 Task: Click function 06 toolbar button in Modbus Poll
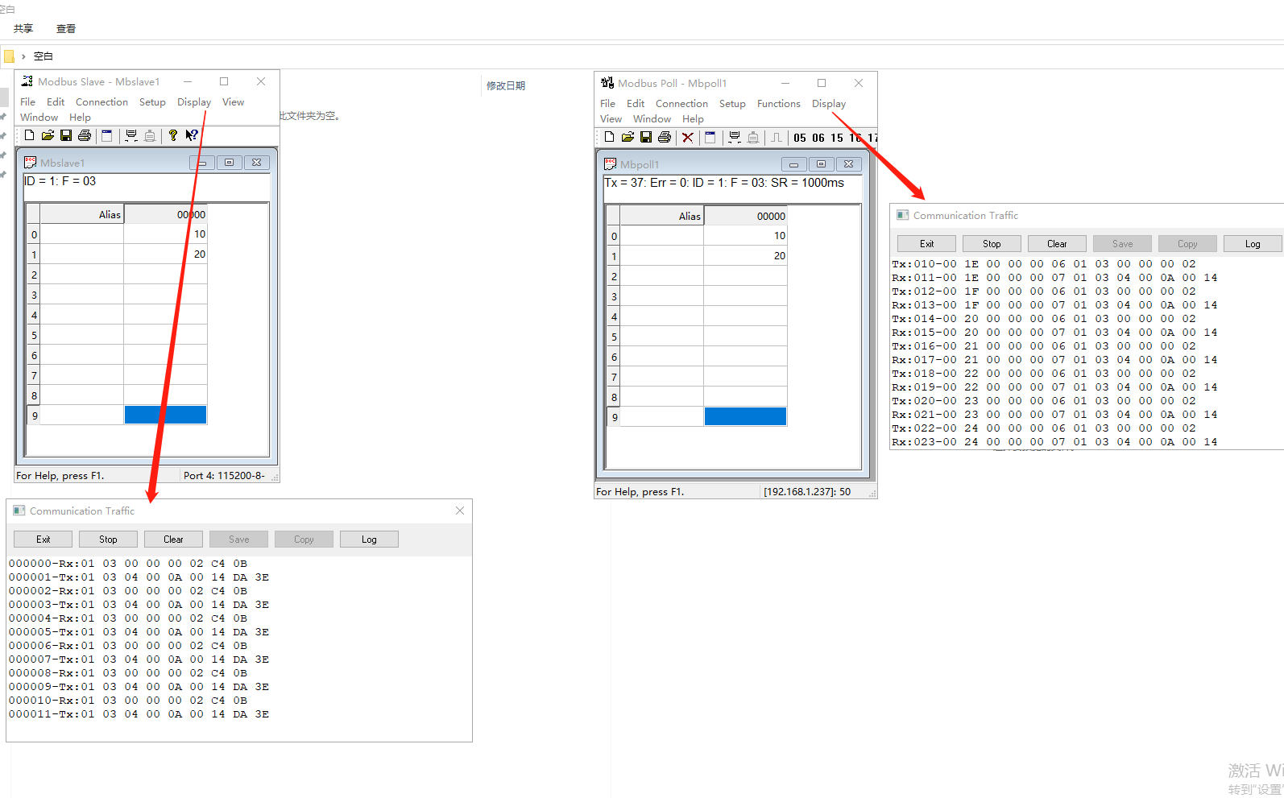(818, 138)
